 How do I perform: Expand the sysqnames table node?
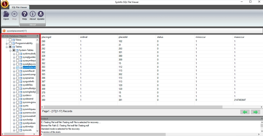click(14, 78)
